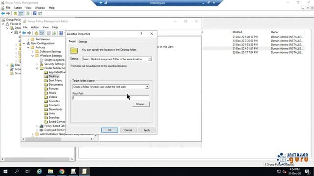
Task: Launch Internet Explorer from taskbar
Action: point(39,172)
